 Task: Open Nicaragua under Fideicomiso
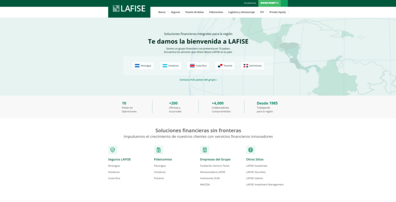(x=160, y=166)
